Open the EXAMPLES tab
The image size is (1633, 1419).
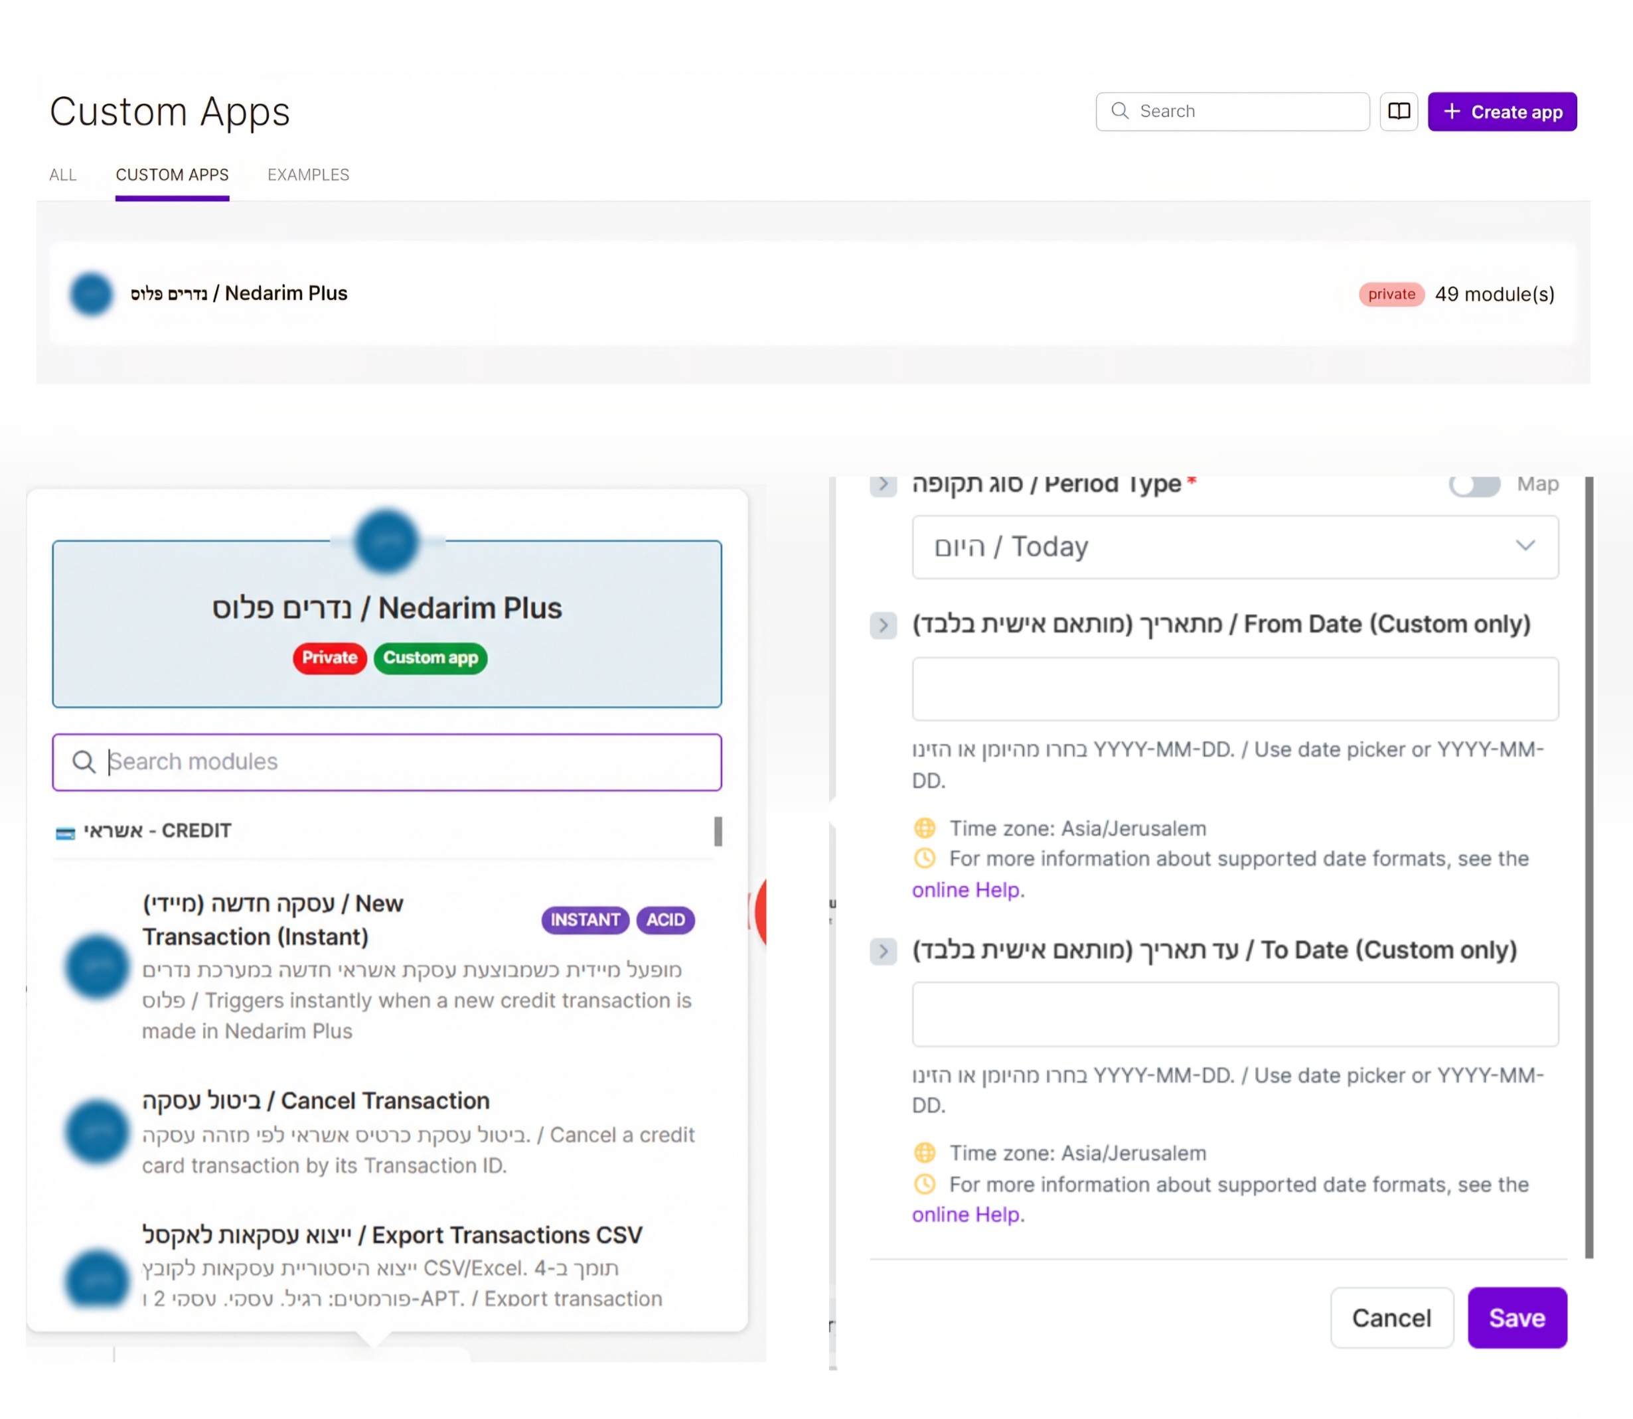(x=308, y=175)
